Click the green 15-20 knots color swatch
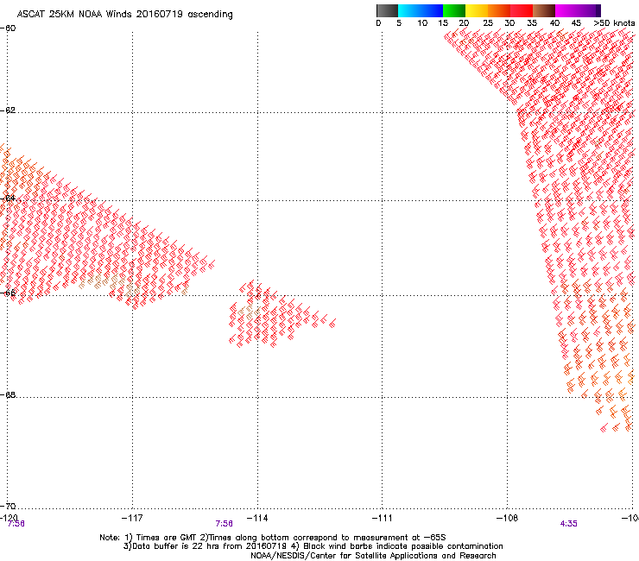Viewport: 639px width, 561px height. [x=454, y=10]
